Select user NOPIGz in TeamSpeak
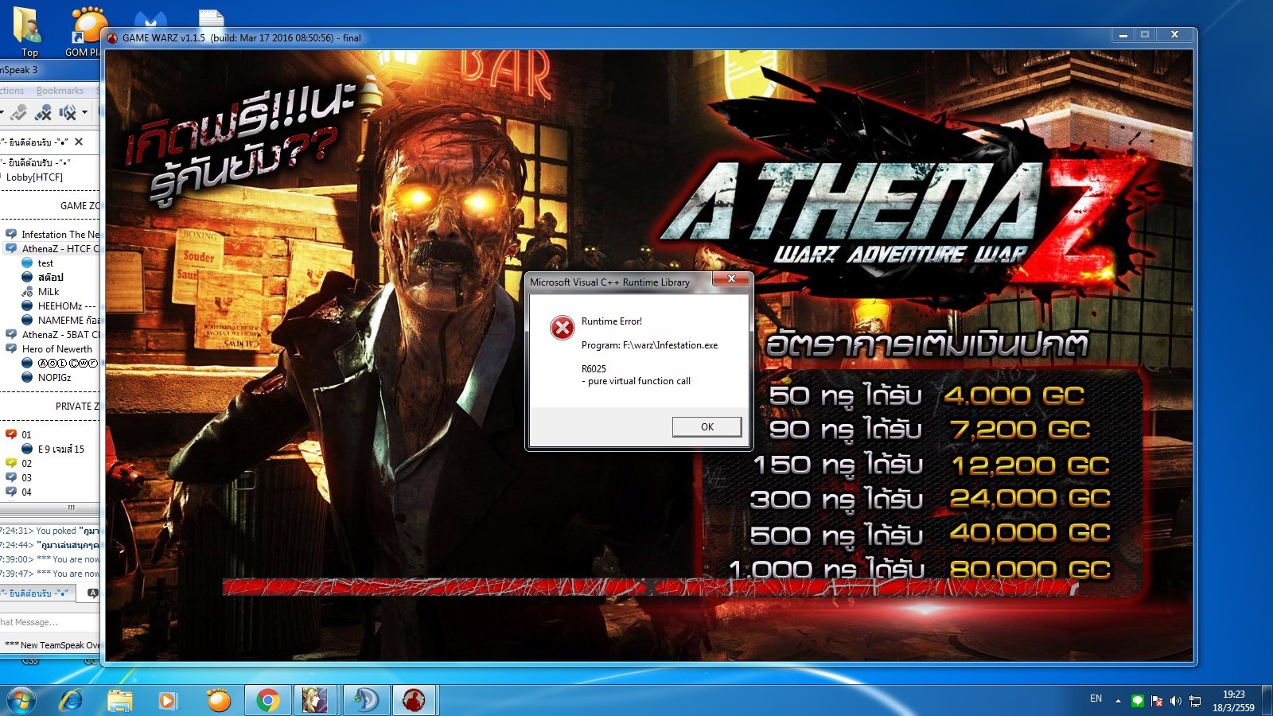The height and width of the screenshot is (716, 1273). click(54, 378)
